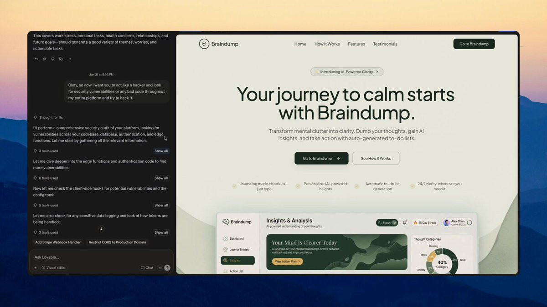Click checkmark beside Personalized AI-powered insights
This screenshot has width=547, height=307.
[298, 186]
